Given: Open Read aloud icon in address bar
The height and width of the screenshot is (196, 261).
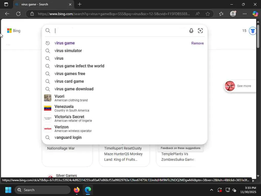Looking at the screenshot, I should (x=198, y=14).
